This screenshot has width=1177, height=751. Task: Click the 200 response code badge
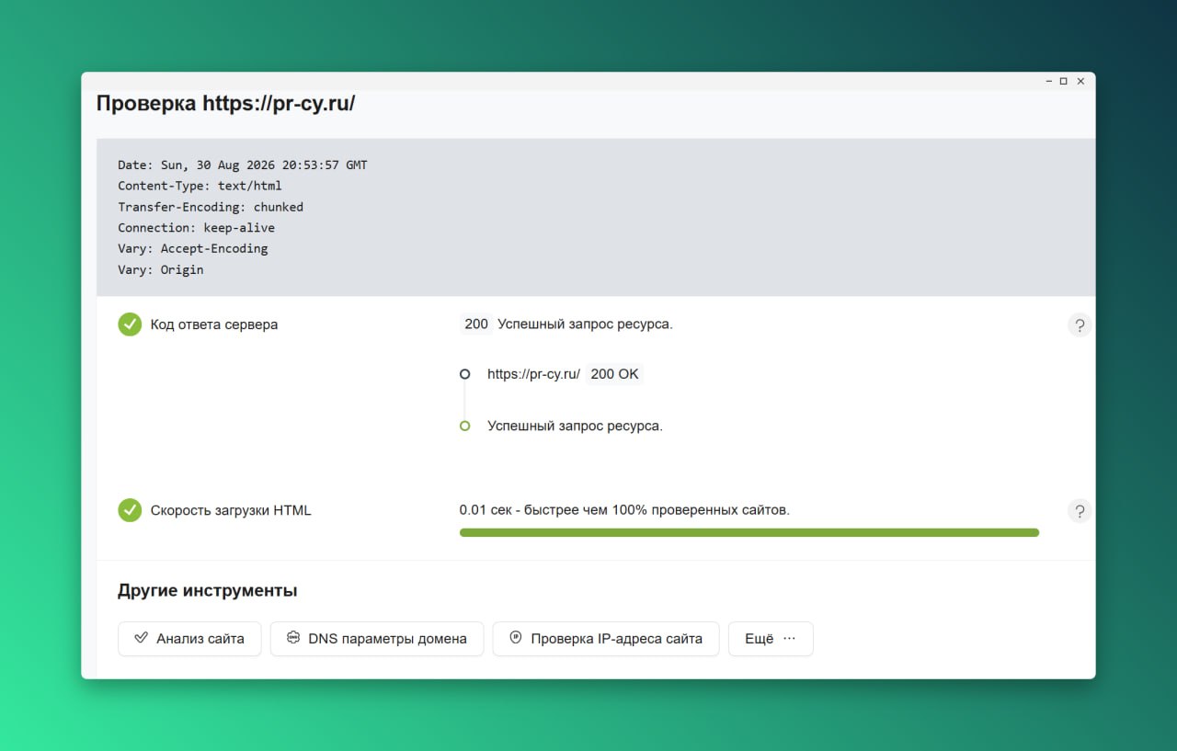(476, 324)
